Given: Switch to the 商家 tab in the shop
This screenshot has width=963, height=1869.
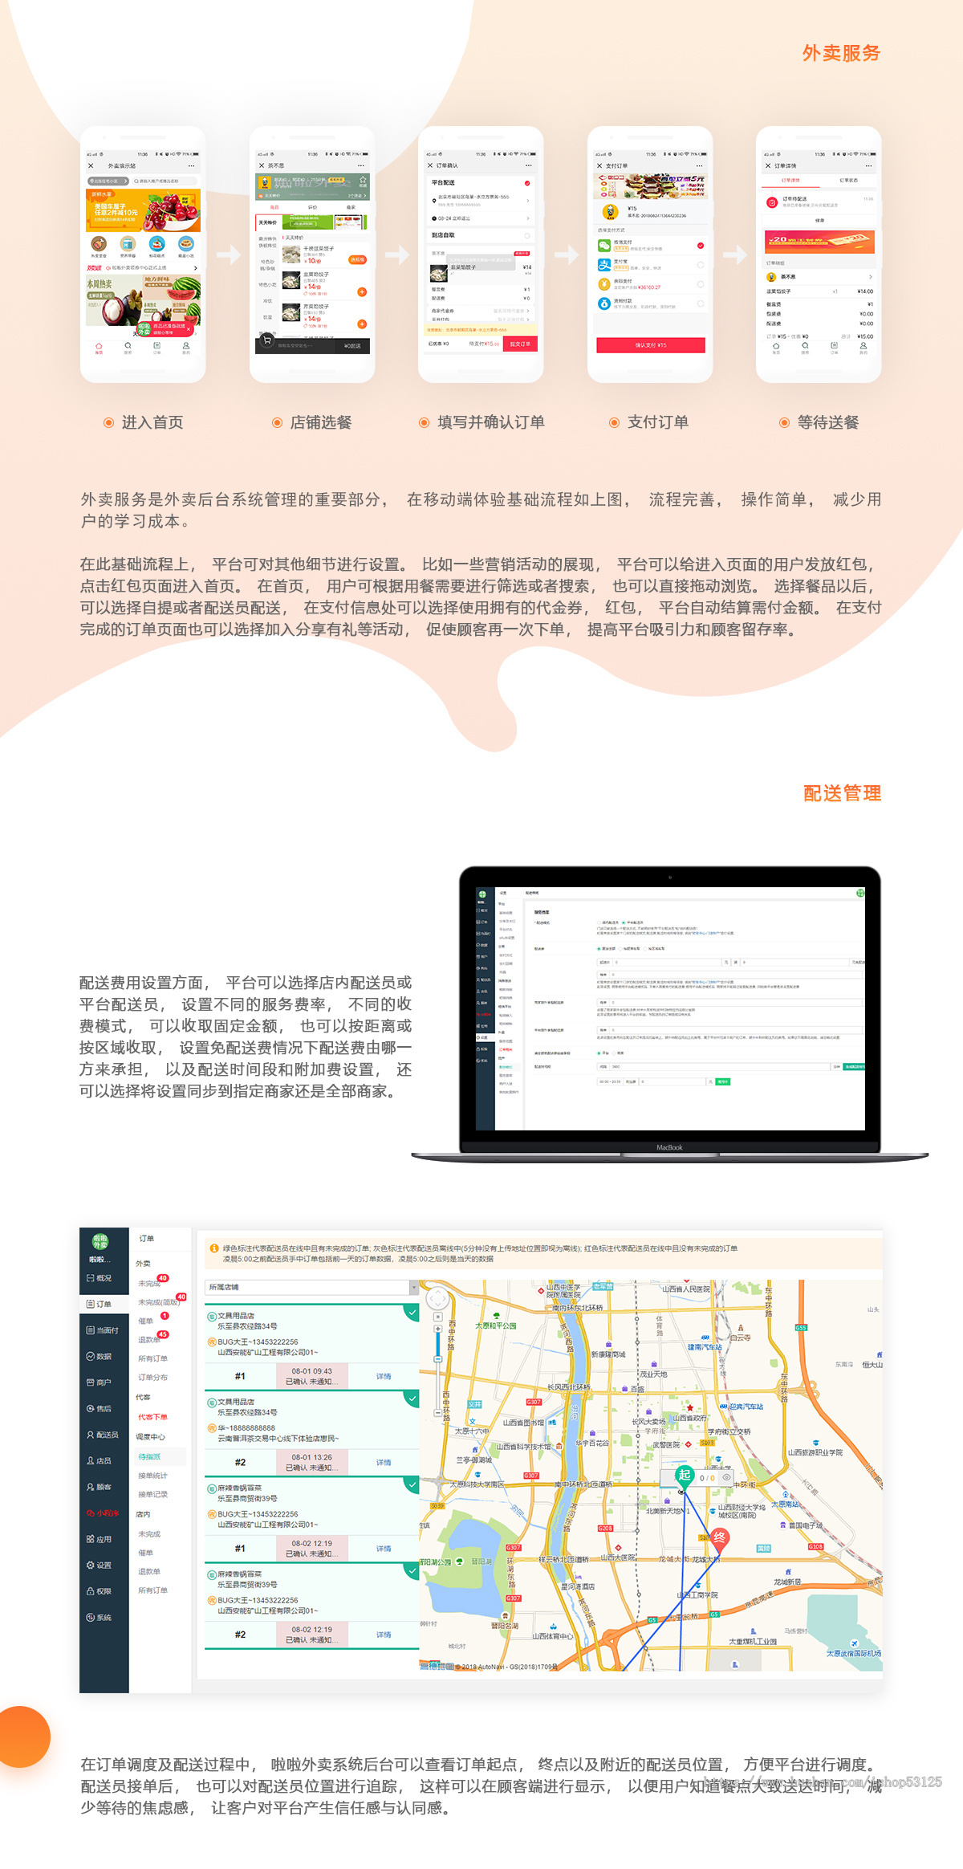Looking at the screenshot, I should tap(351, 207).
